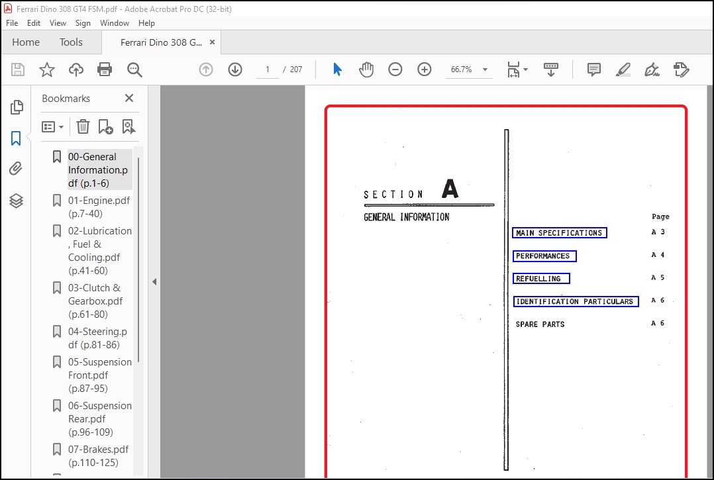
Task: Open the Page Thumbnails panel
Action: (17, 107)
